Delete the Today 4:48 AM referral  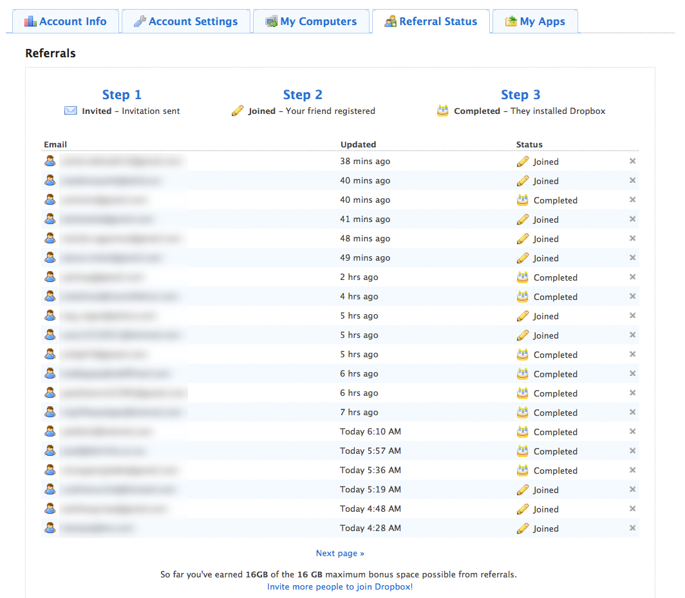pyautogui.click(x=632, y=509)
